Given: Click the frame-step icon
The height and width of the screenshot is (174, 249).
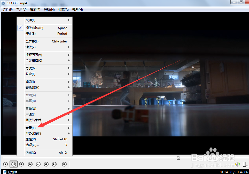Looking at the screenshot, I should (64, 164).
